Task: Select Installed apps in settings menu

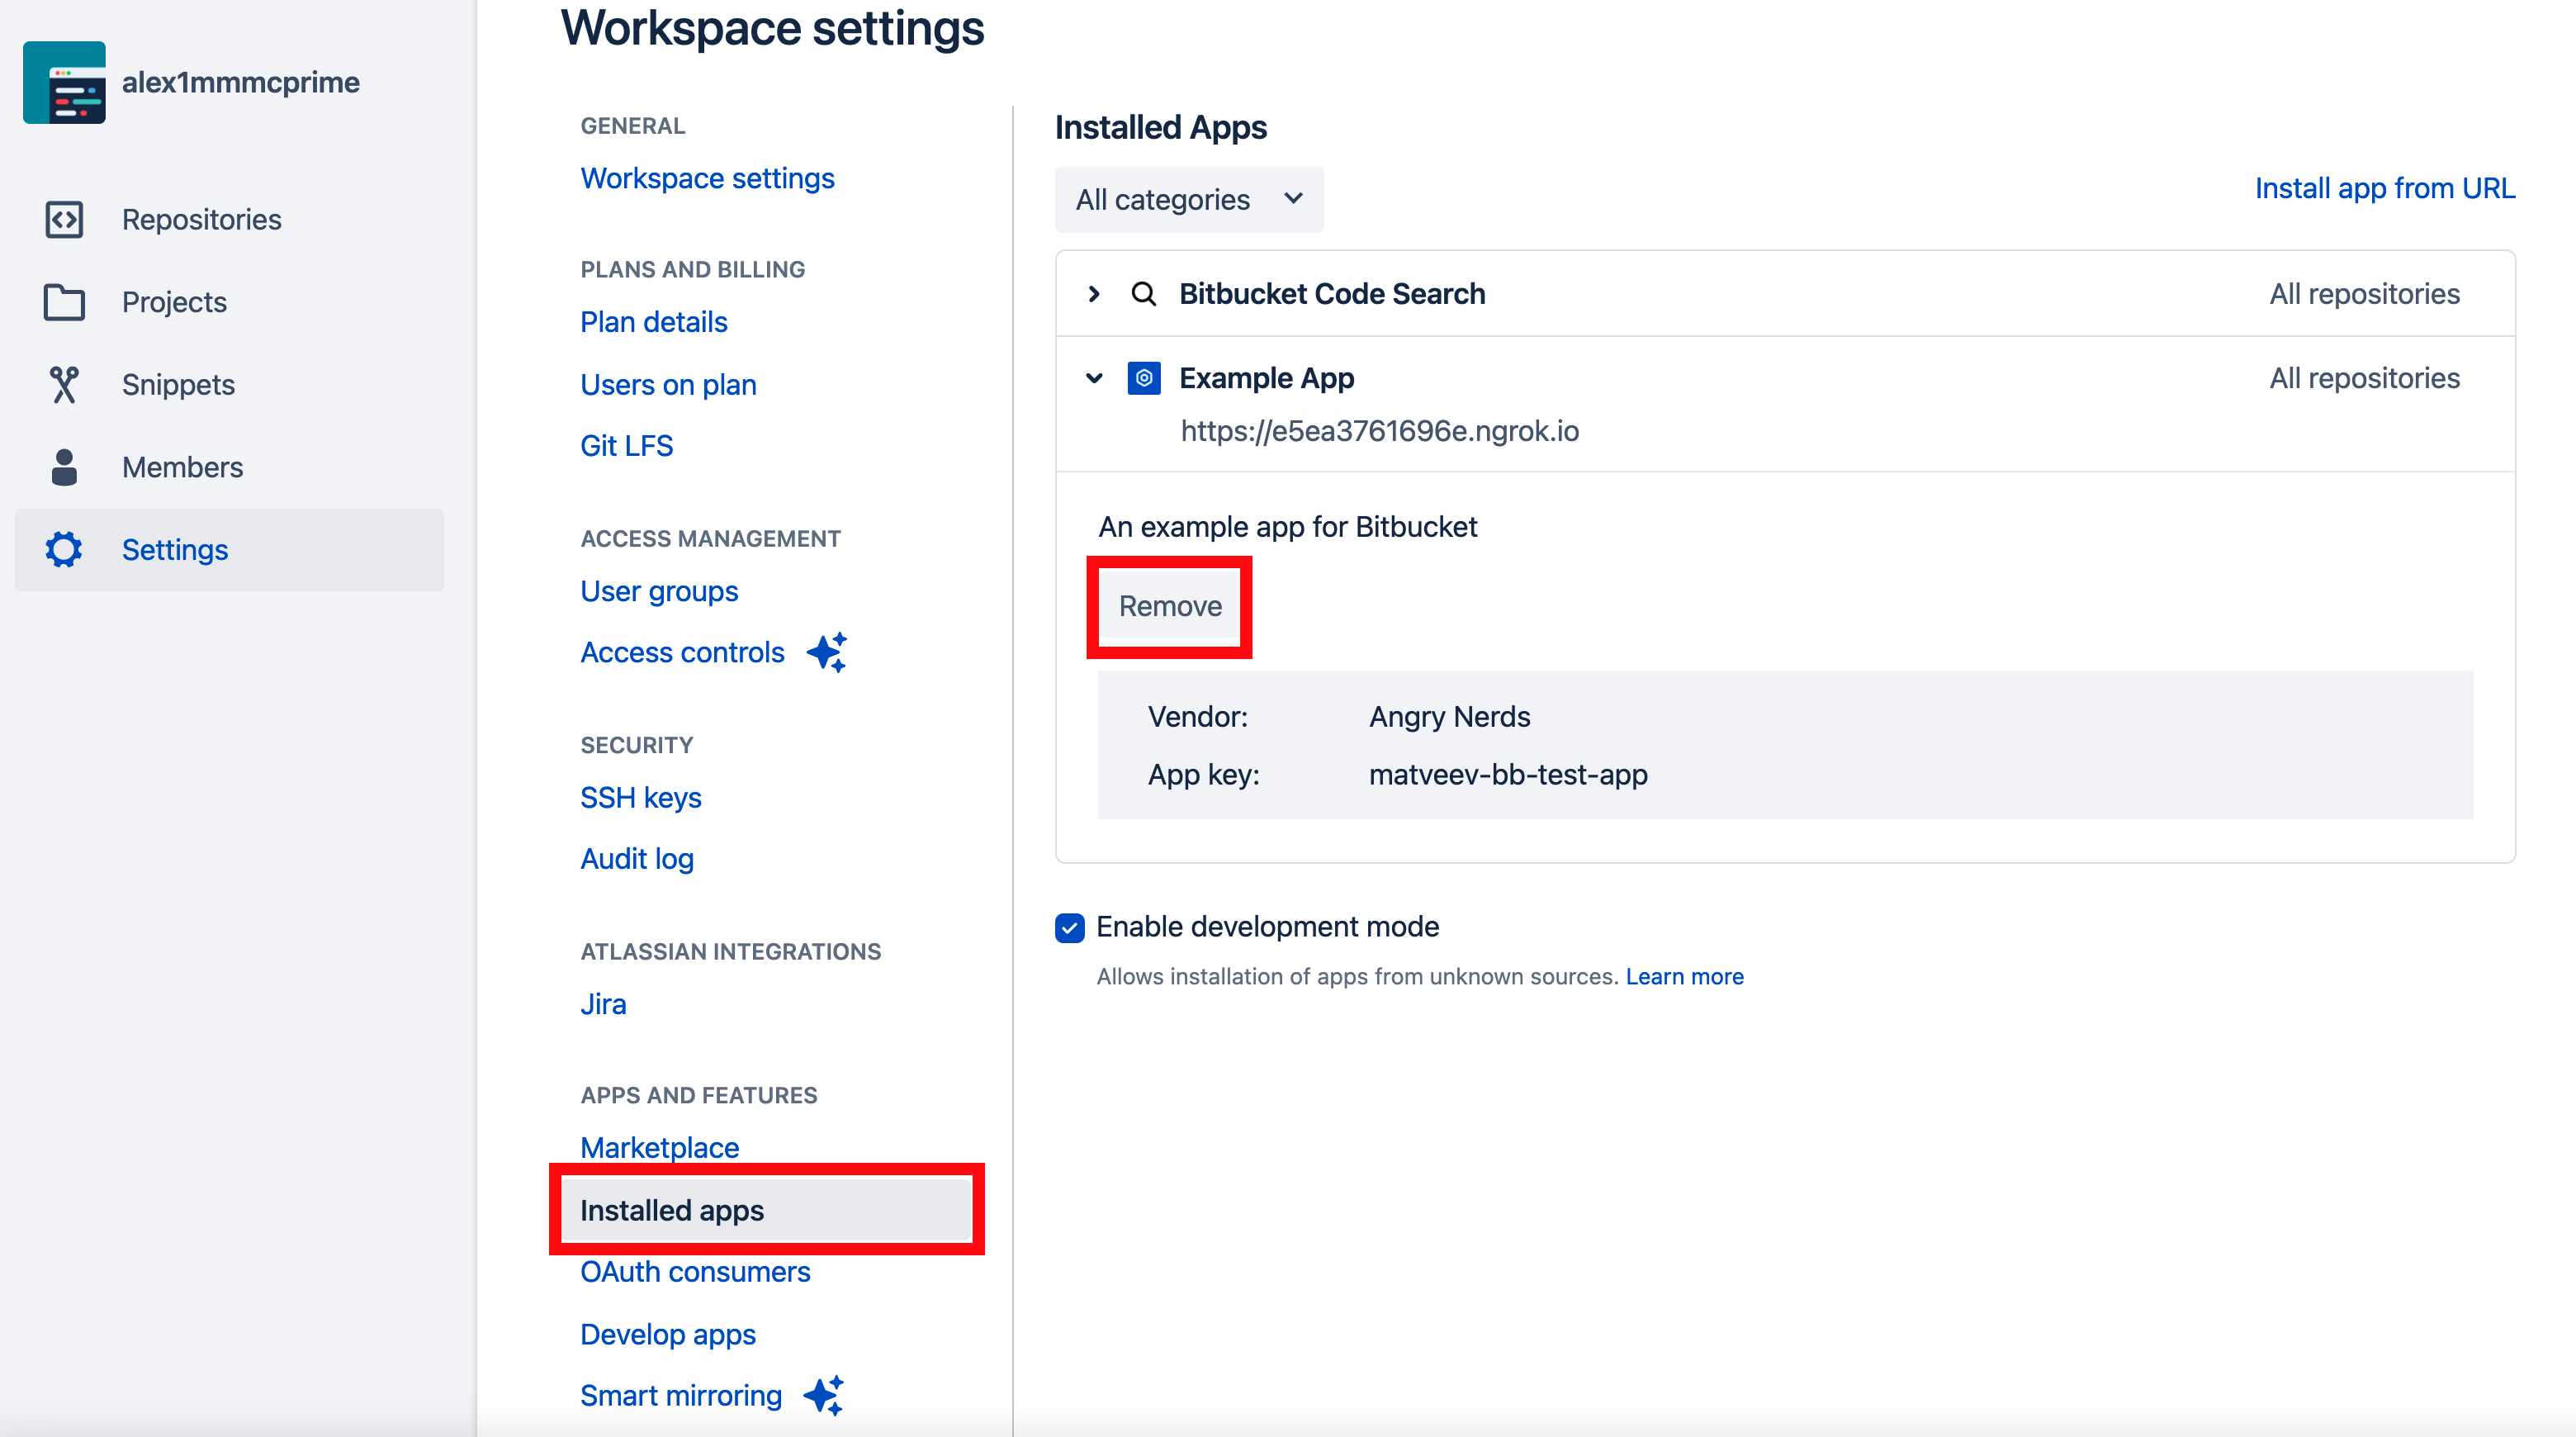Action: (766, 1210)
